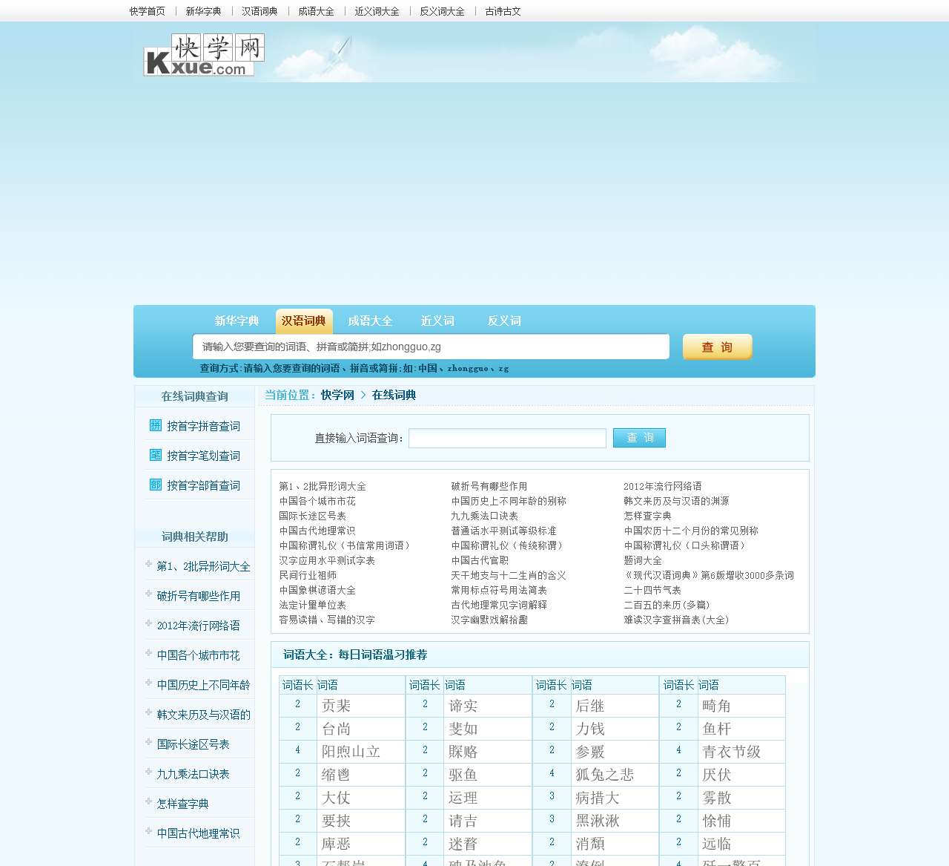This screenshot has width=949, height=866.
Task: Go to 快学网 in the breadcrumb
Action: pos(337,395)
